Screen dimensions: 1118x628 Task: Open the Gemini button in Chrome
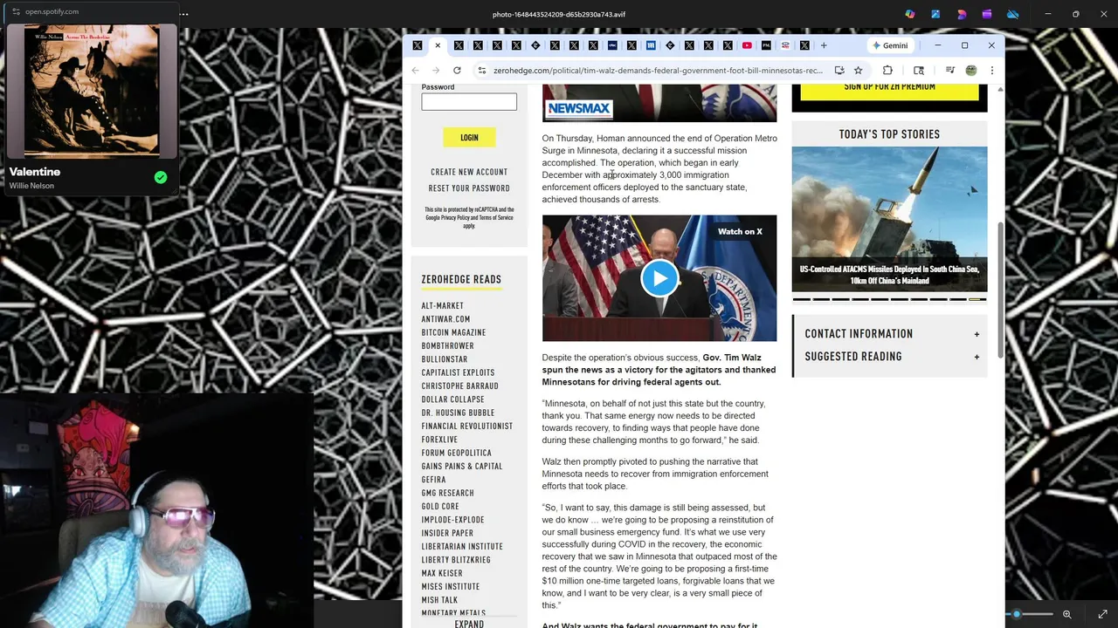click(x=889, y=45)
